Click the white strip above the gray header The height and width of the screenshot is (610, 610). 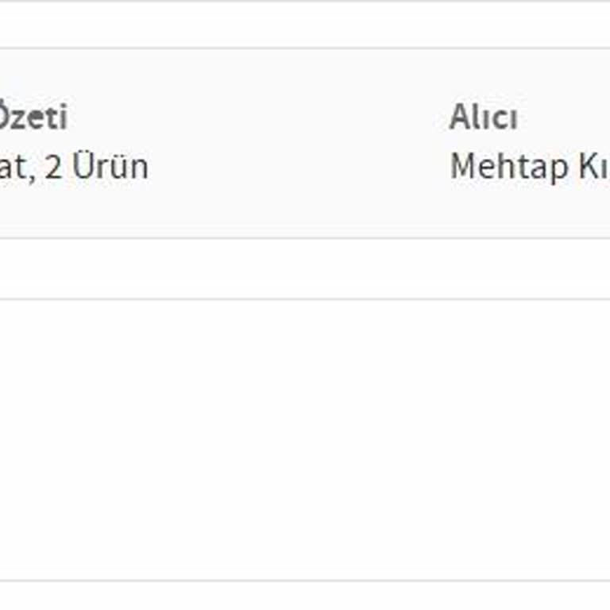point(305,24)
